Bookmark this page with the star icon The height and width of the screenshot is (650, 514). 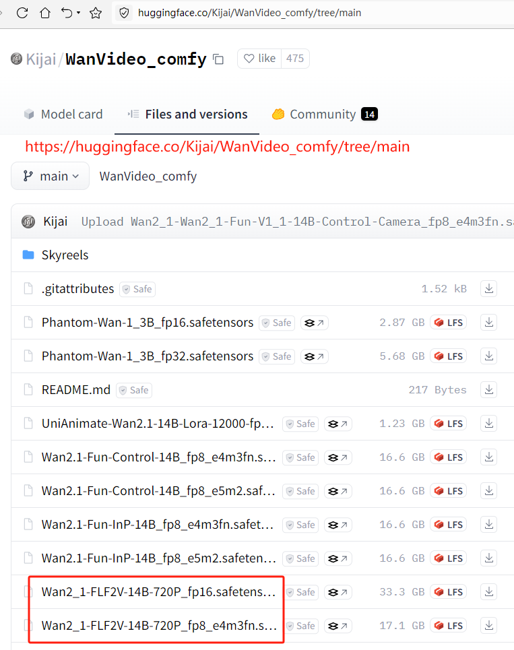click(x=96, y=13)
